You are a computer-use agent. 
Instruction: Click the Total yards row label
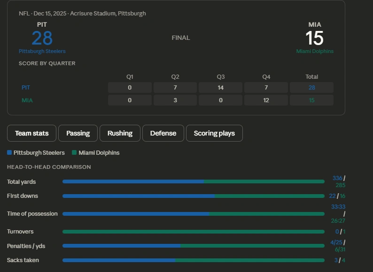tap(22, 182)
